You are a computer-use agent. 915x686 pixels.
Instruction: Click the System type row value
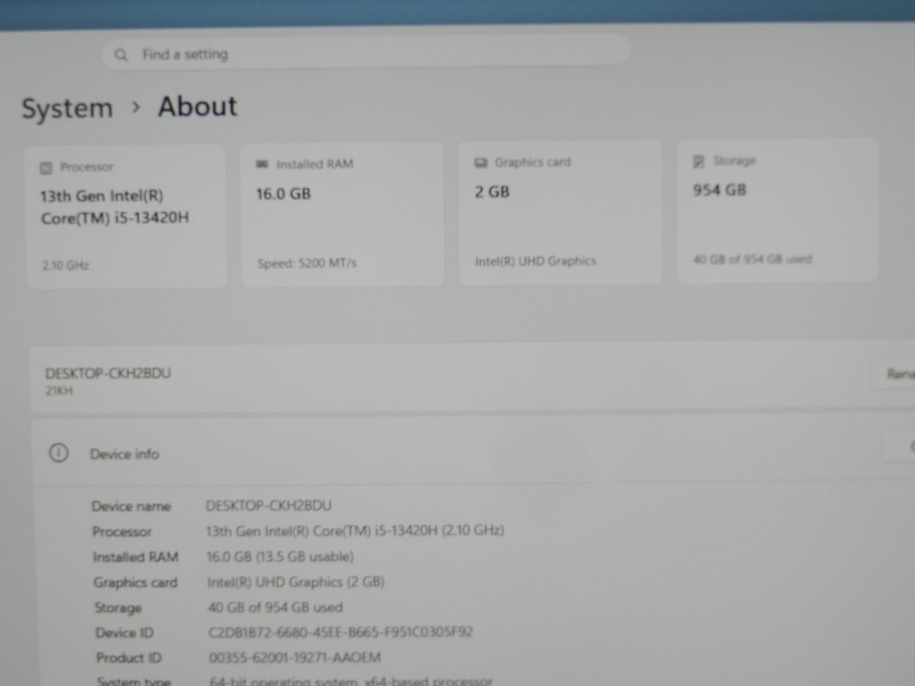click(351, 680)
